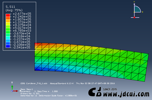The image size is (152, 100).
Task: Click the Deformation Scale Factor text
Action: point(58,95)
